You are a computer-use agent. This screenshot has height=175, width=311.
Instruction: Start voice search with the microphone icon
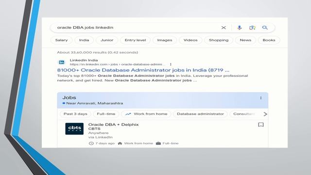pyautogui.click(x=240, y=28)
